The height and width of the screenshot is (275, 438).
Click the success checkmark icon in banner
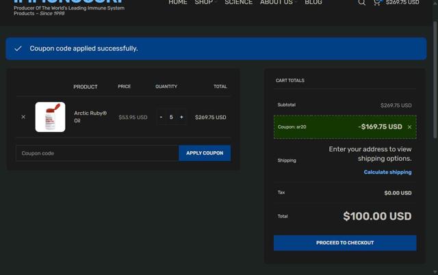[x=18, y=49]
